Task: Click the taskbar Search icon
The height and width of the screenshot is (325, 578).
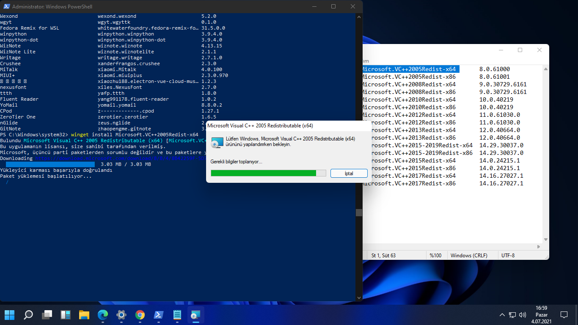Action: click(28, 315)
